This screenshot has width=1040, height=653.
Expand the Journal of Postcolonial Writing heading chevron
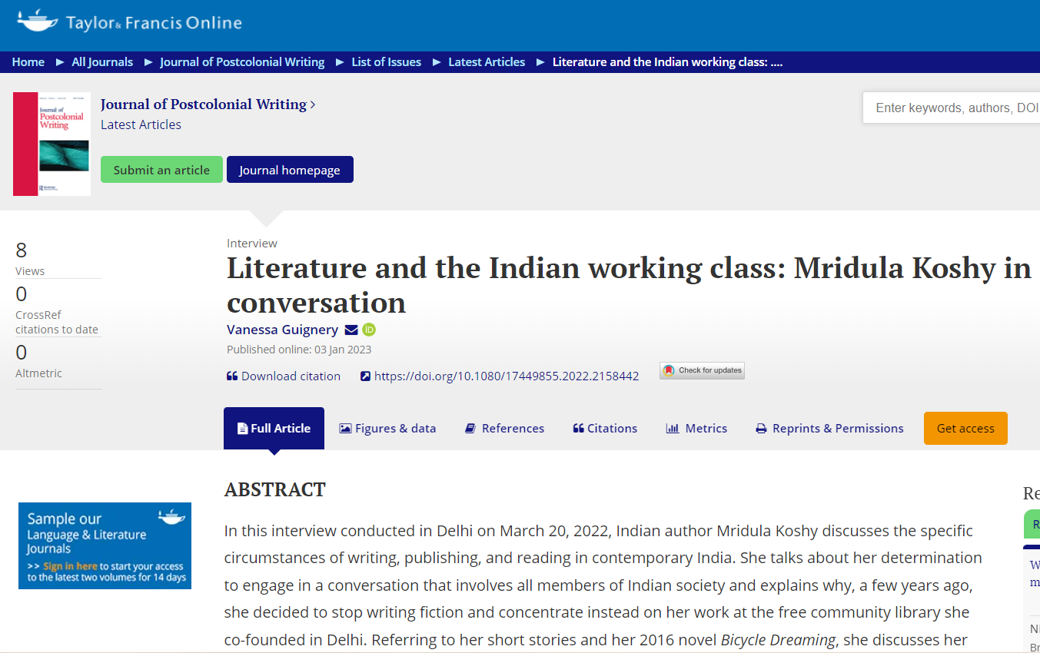coord(313,104)
